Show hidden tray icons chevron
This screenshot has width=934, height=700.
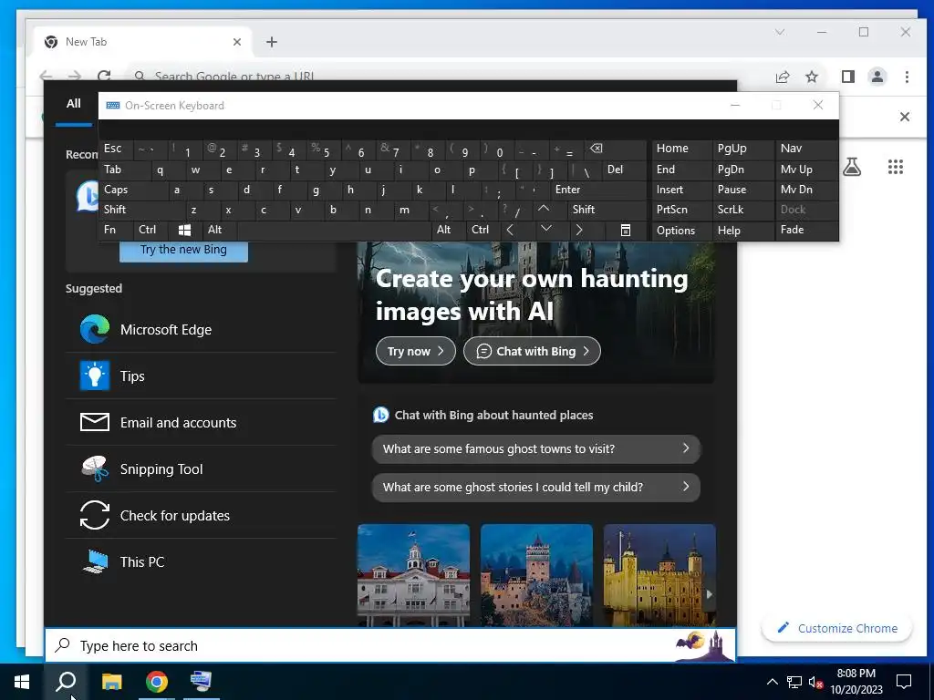(x=772, y=682)
